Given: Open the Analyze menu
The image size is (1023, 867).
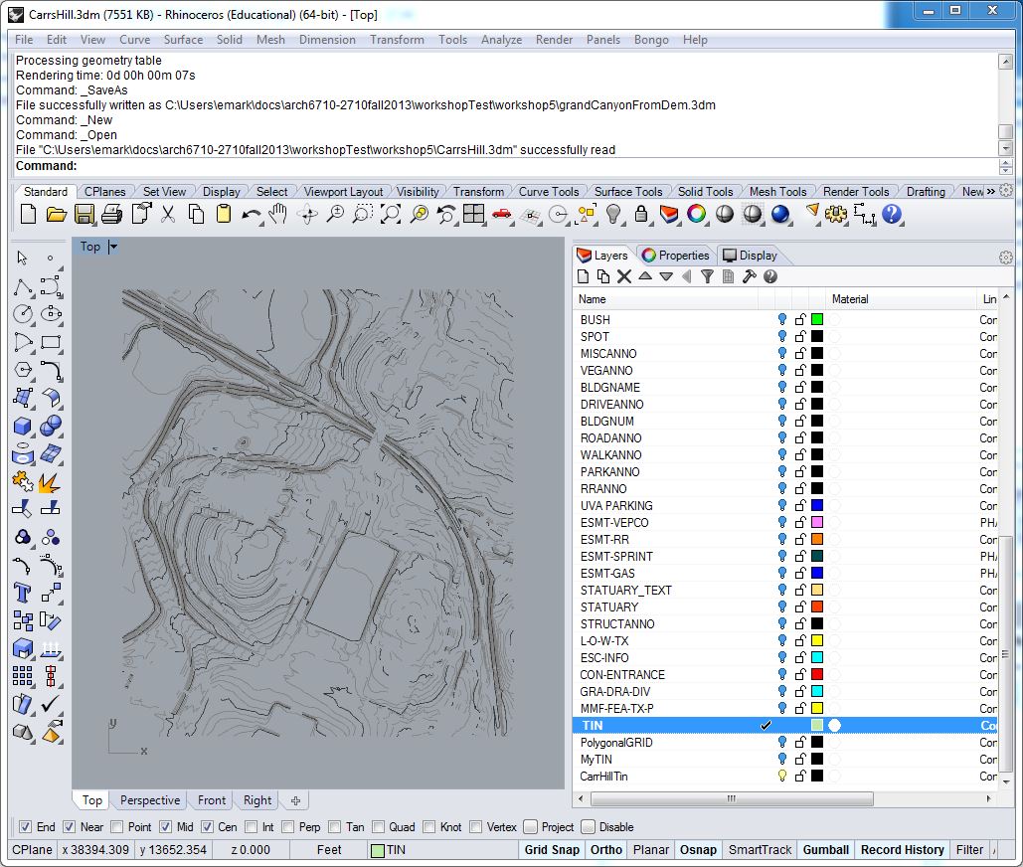Looking at the screenshot, I should tap(501, 40).
